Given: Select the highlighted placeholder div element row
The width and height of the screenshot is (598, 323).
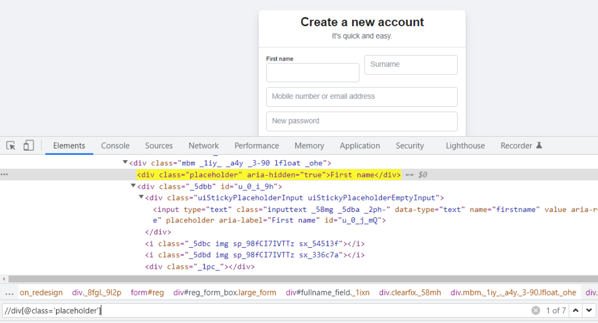Looking at the screenshot, I should [269, 175].
